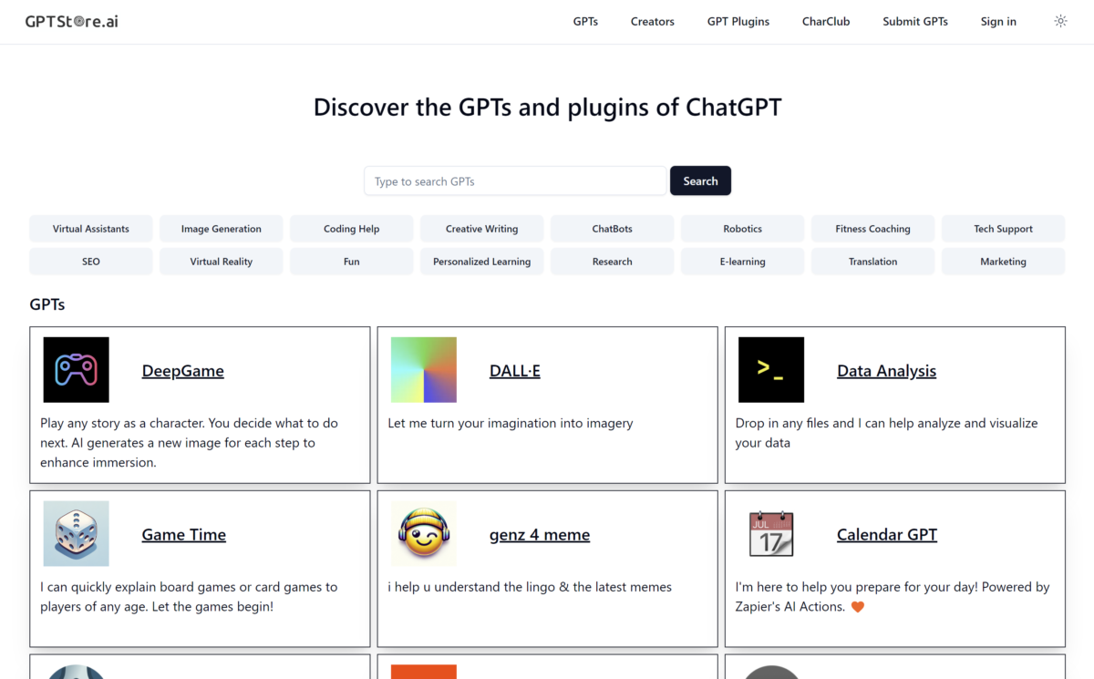This screenshot has width=1094, height=679.
Task: Select the Coding Help filter
Action: click(x=351, y=228)
